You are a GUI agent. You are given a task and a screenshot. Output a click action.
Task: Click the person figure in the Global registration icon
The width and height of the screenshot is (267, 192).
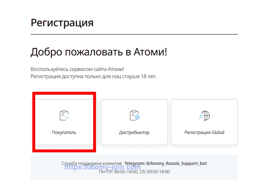[x=201, y=117]
